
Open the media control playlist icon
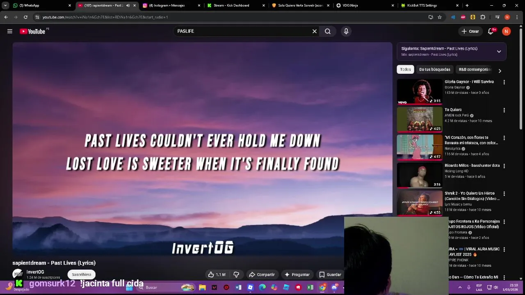(x=497, y=17)
